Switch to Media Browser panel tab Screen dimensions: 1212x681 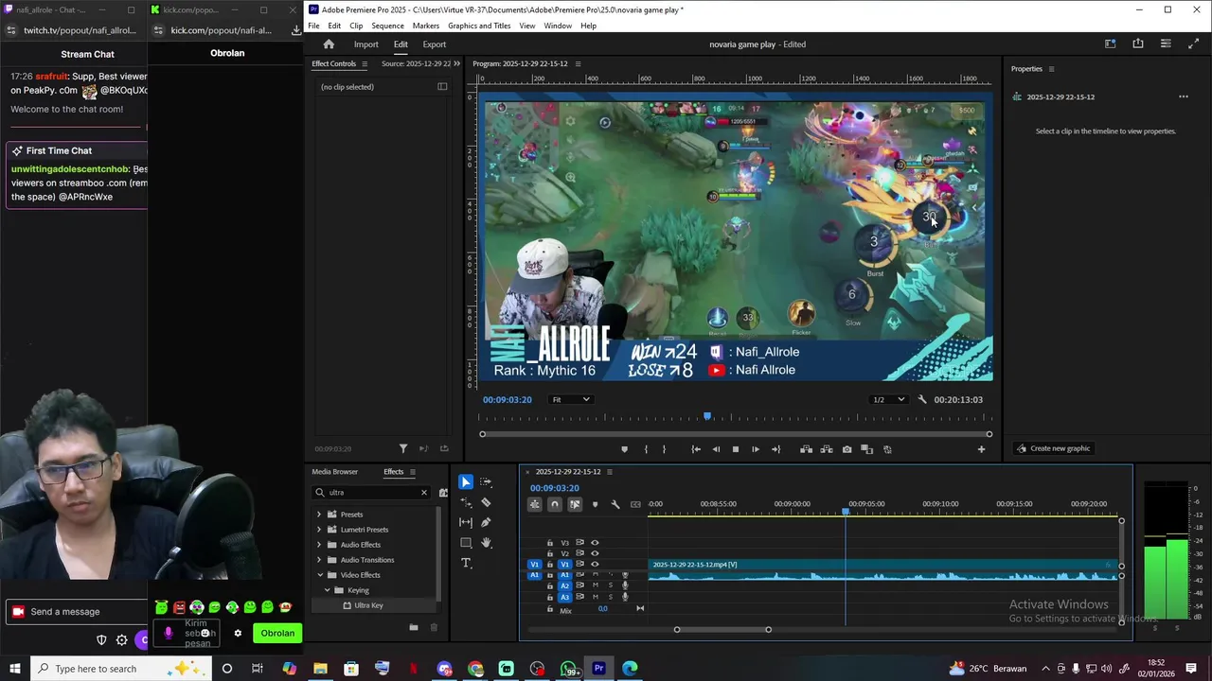pos(335,472)
